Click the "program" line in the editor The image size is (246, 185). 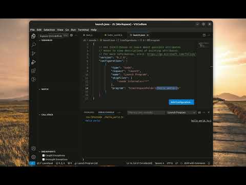pos(146,88)
